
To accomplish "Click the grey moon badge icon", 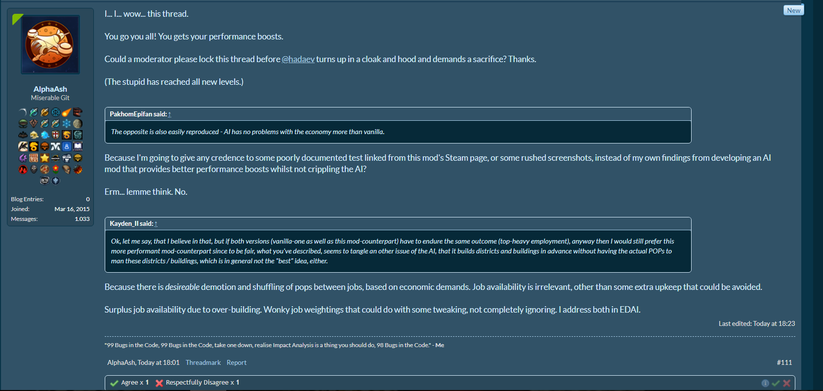I will click(78, 124).
